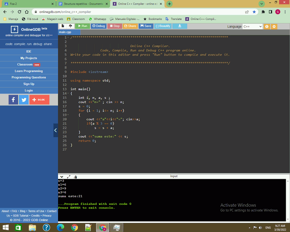Viewport: 290px width, 232px height.
Task: Click the Twitter share icon
Action: point(24,100)
